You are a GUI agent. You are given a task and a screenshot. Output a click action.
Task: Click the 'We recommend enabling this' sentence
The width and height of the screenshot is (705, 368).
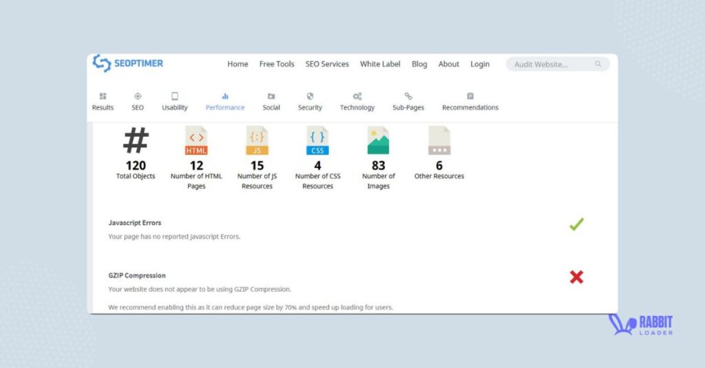tap(251, 307)
